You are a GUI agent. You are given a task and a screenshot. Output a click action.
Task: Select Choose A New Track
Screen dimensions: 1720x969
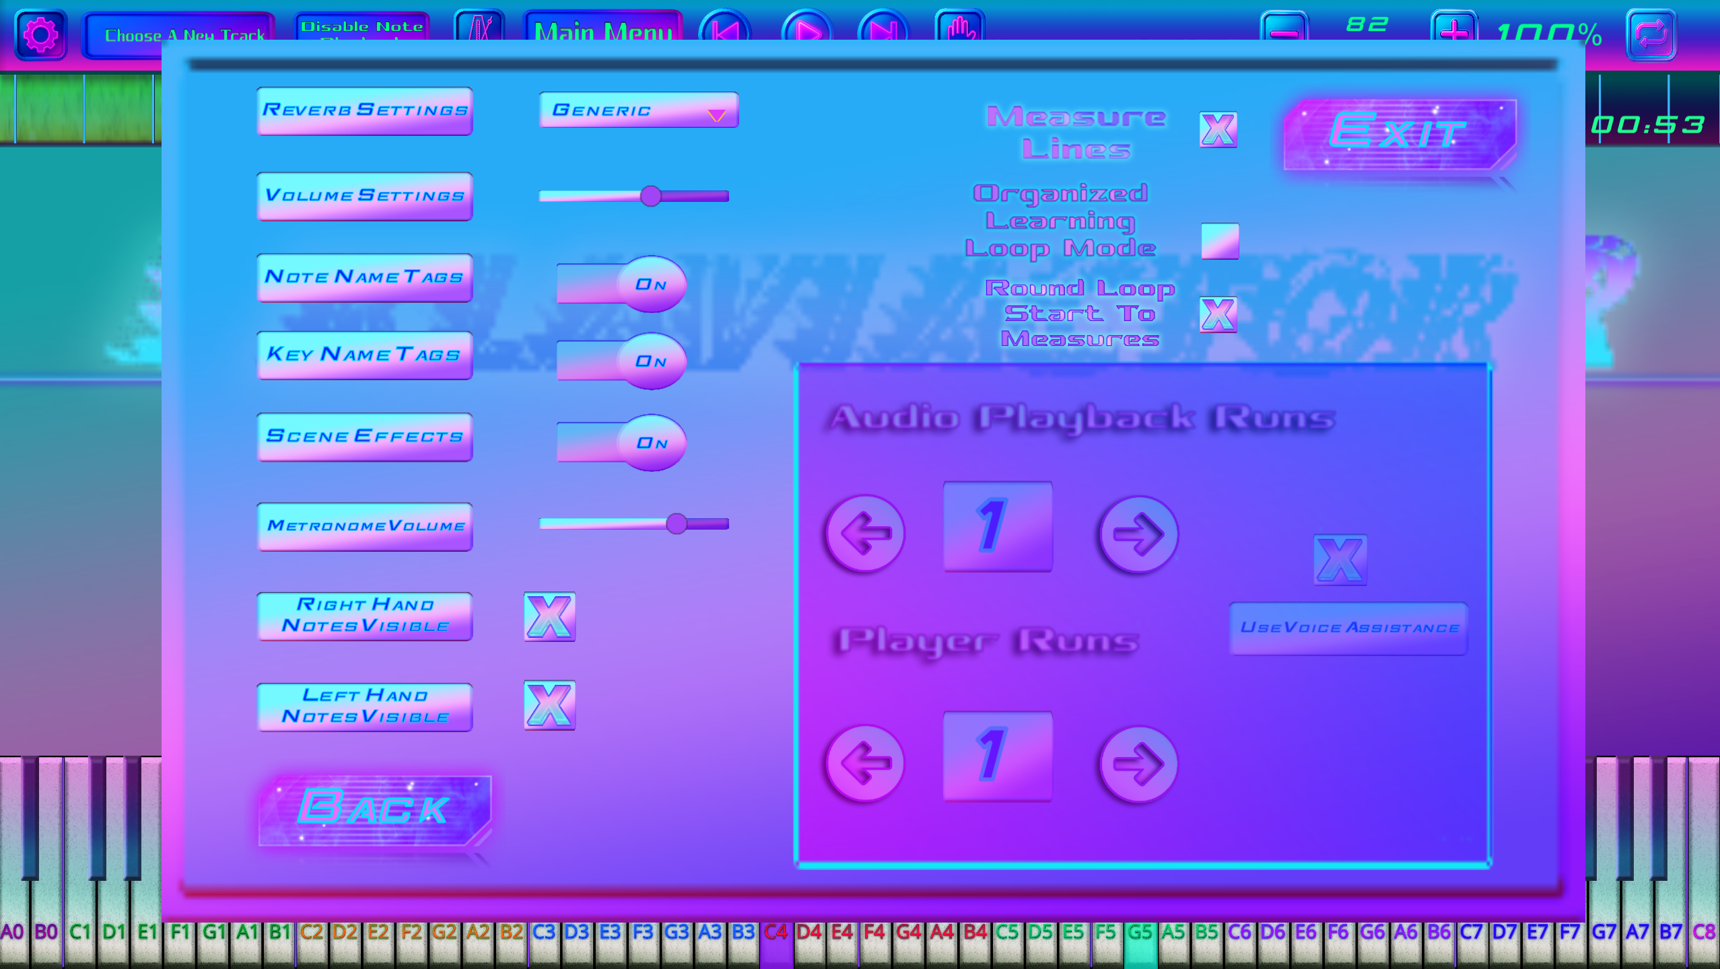pyautogui.click(x=184, y=32)
